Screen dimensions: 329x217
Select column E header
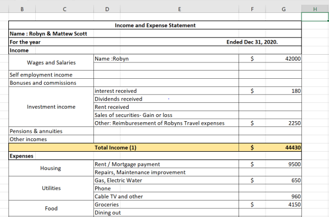[179, 9]
